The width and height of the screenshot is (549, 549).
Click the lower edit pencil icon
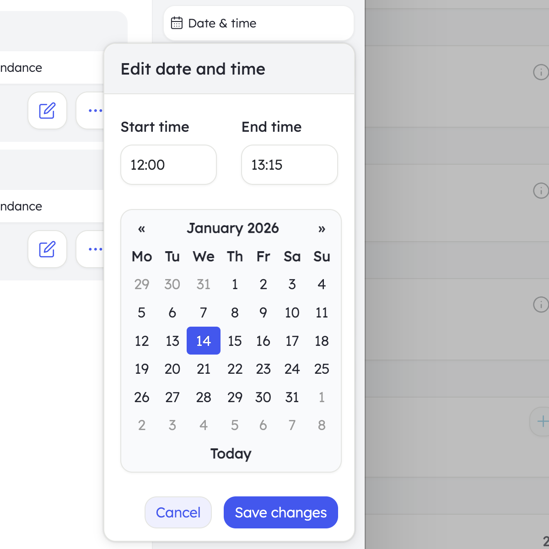coord(47,249)
